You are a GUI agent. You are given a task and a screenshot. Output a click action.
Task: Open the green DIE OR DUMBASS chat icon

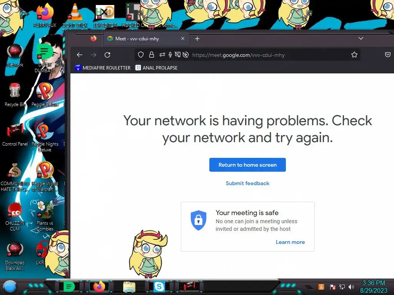45,58
